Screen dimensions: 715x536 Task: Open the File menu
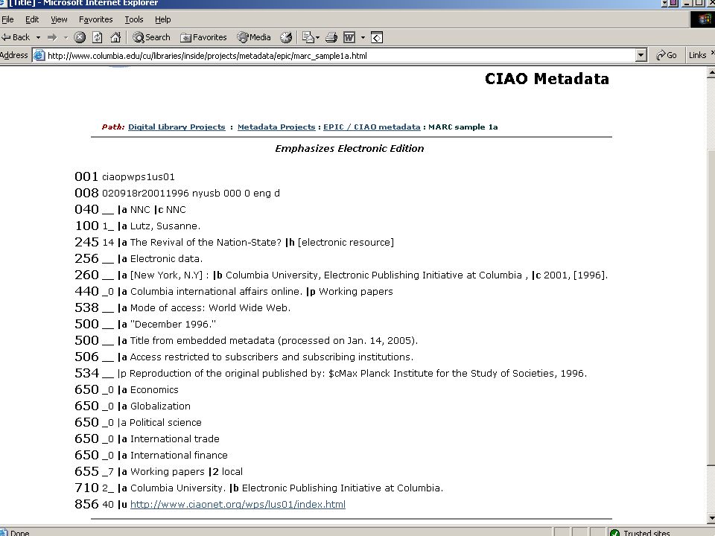(7, 19)
